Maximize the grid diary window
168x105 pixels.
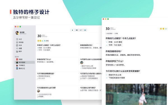coord(20,27)
